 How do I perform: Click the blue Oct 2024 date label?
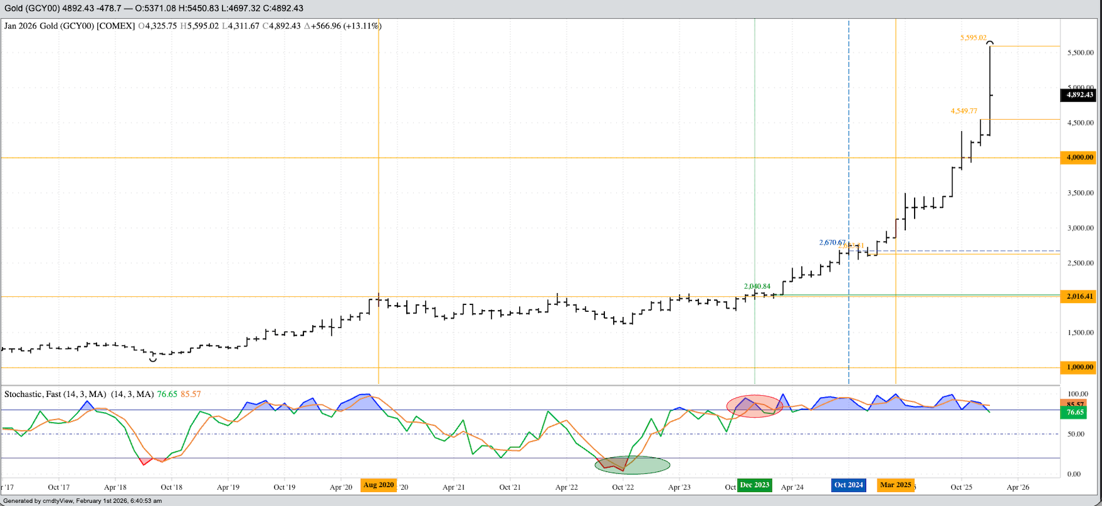(x=848, y=485)
